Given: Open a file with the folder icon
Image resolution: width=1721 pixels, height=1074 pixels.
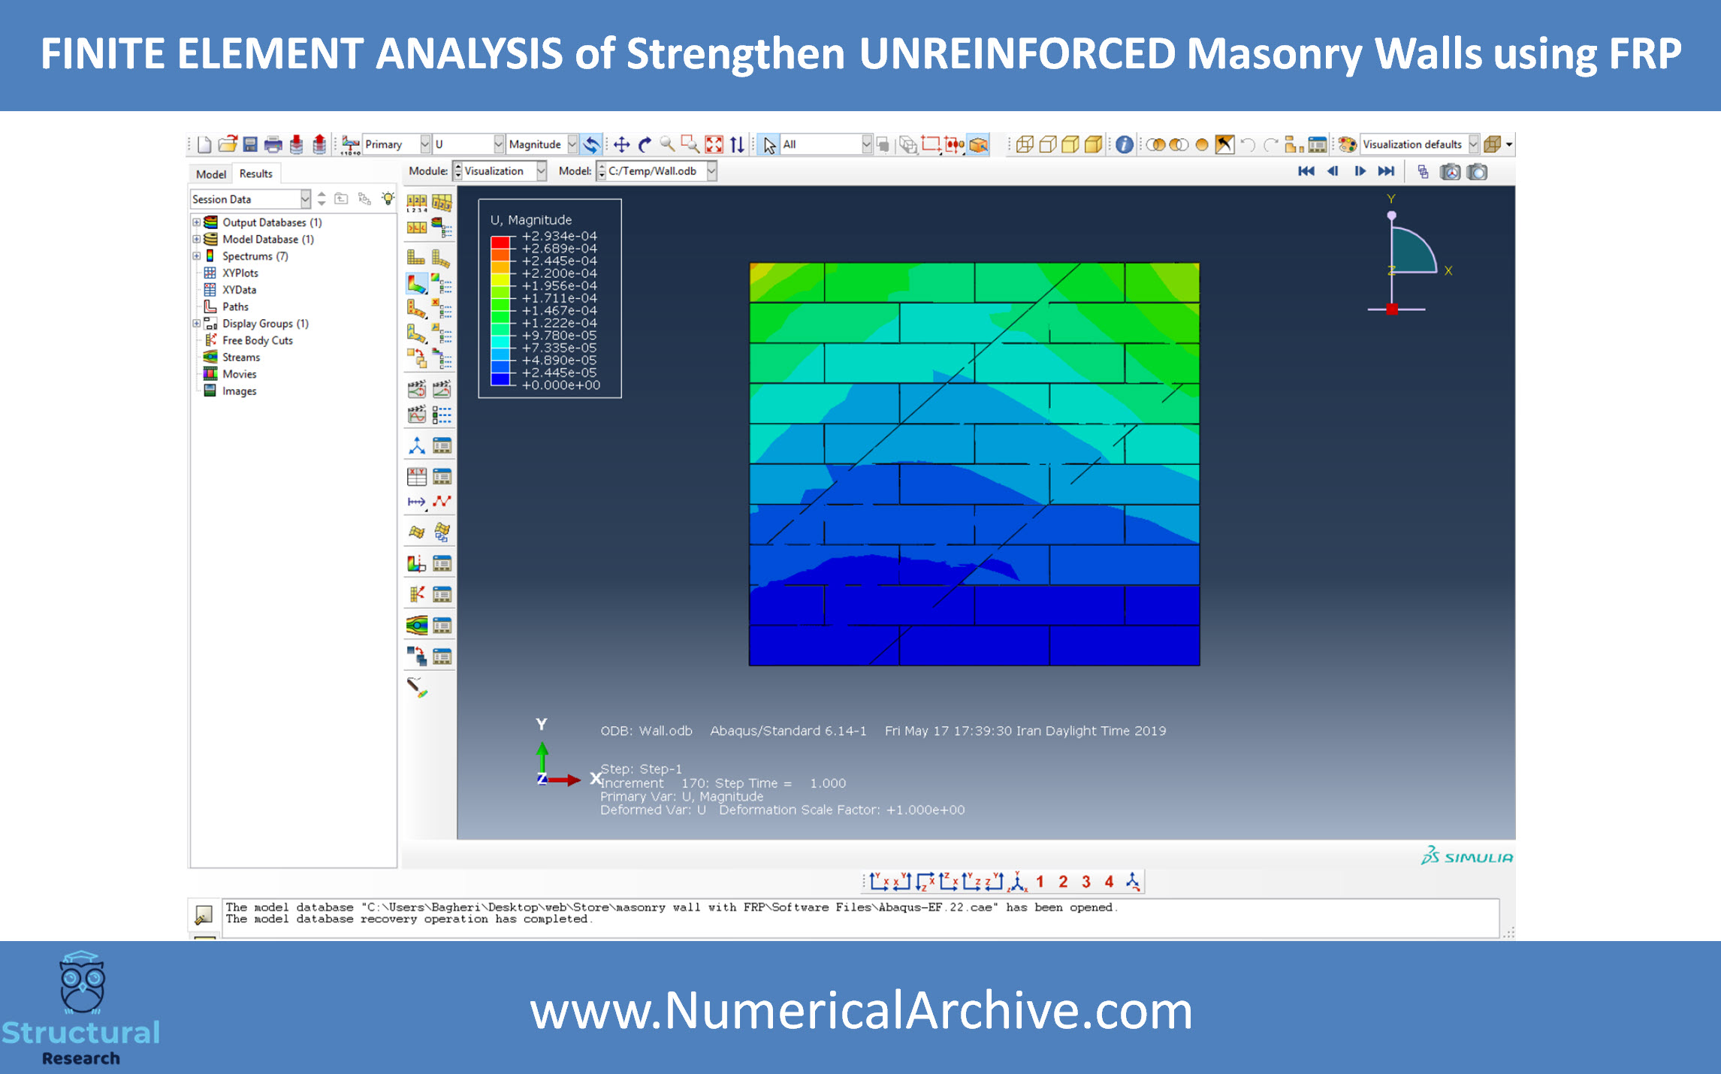Looking at the screenshot, I should (228, 144).
